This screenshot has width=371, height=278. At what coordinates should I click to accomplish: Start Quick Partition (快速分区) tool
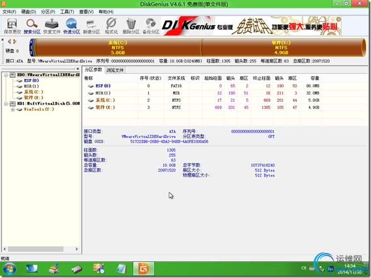click(x=71, y=26)
